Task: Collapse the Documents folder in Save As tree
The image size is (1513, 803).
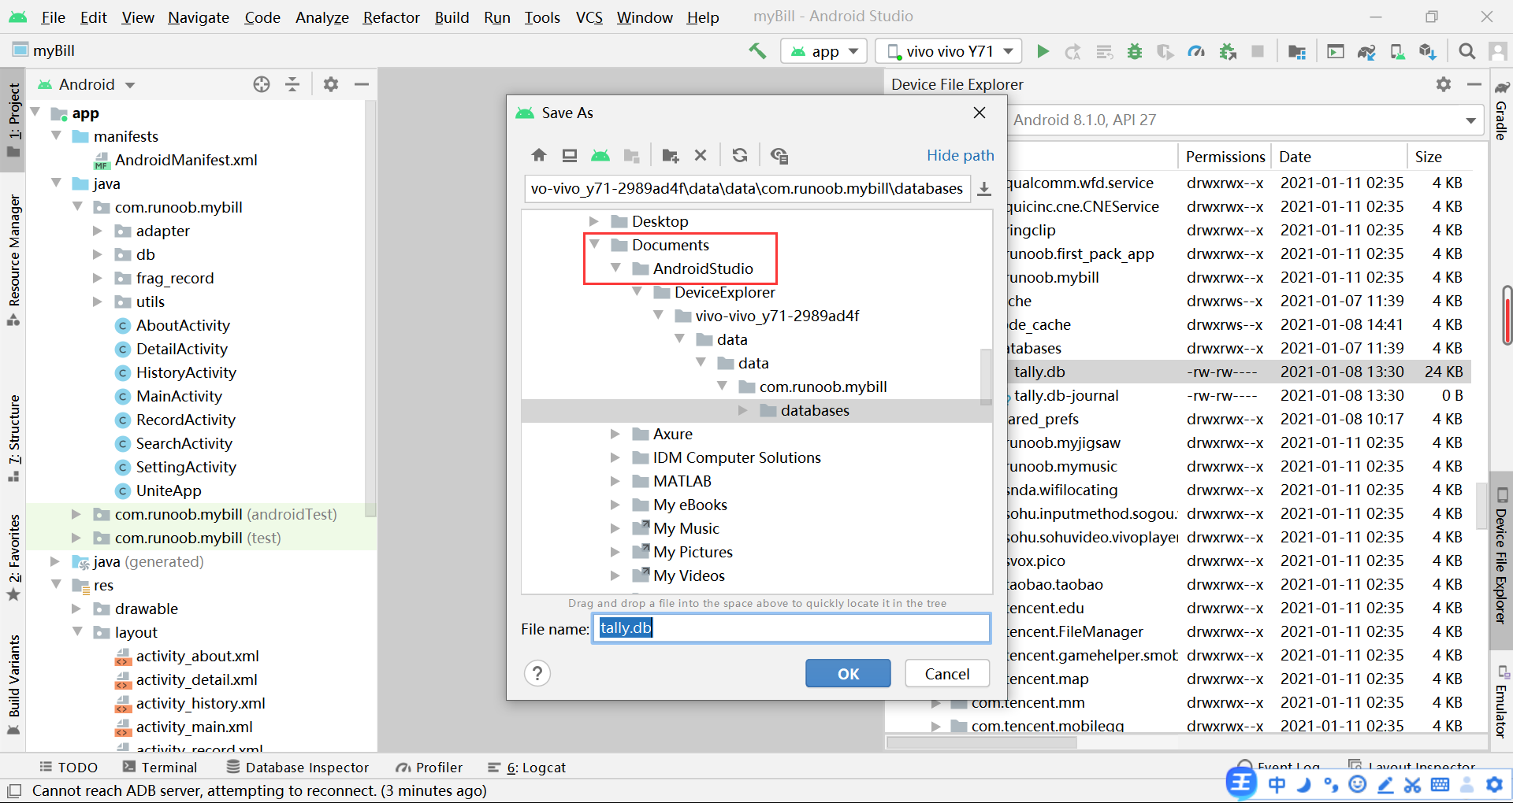Action: coord(595,245)
